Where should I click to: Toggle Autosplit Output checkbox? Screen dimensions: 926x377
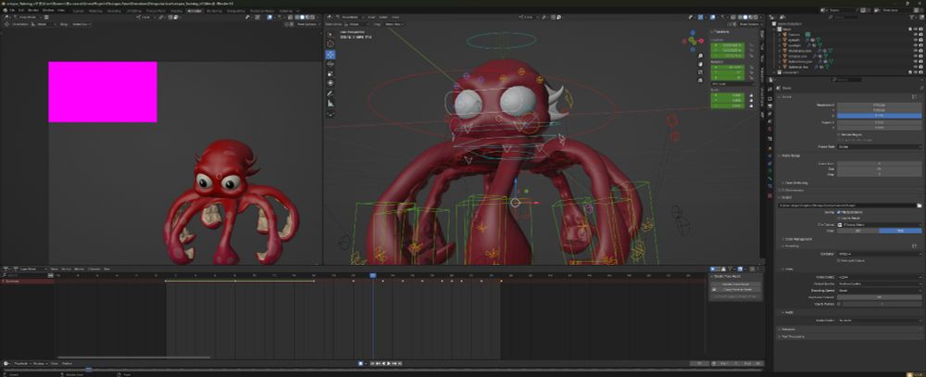pos(839,261)
